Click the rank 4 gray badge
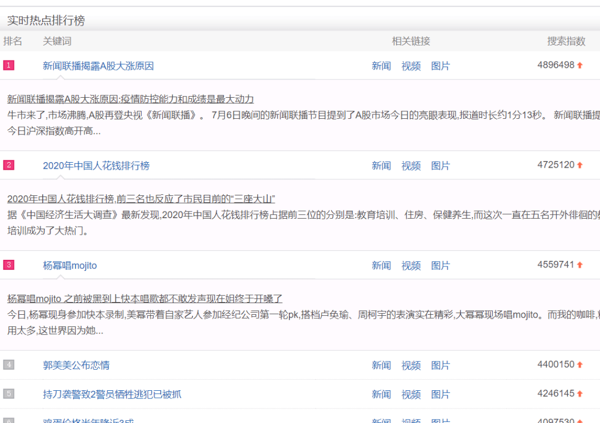The image size is (600, 423). 8,365
